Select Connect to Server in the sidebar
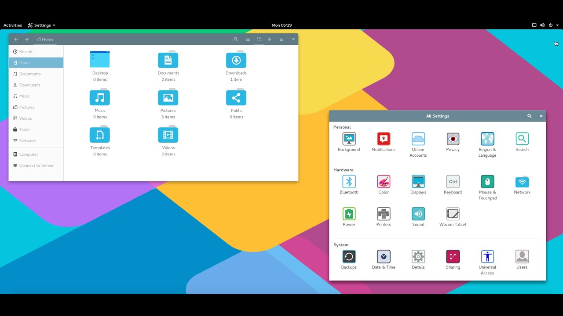 [36, 165]
